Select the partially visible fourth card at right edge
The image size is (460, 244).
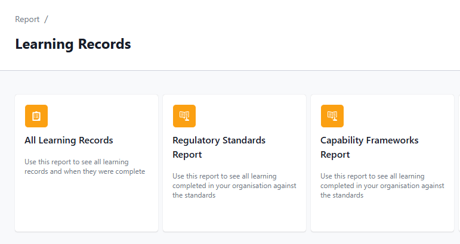459,163
